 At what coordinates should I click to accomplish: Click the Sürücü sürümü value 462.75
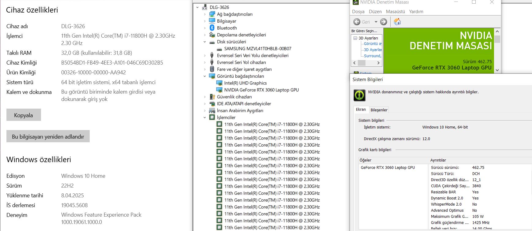point(478,168)
